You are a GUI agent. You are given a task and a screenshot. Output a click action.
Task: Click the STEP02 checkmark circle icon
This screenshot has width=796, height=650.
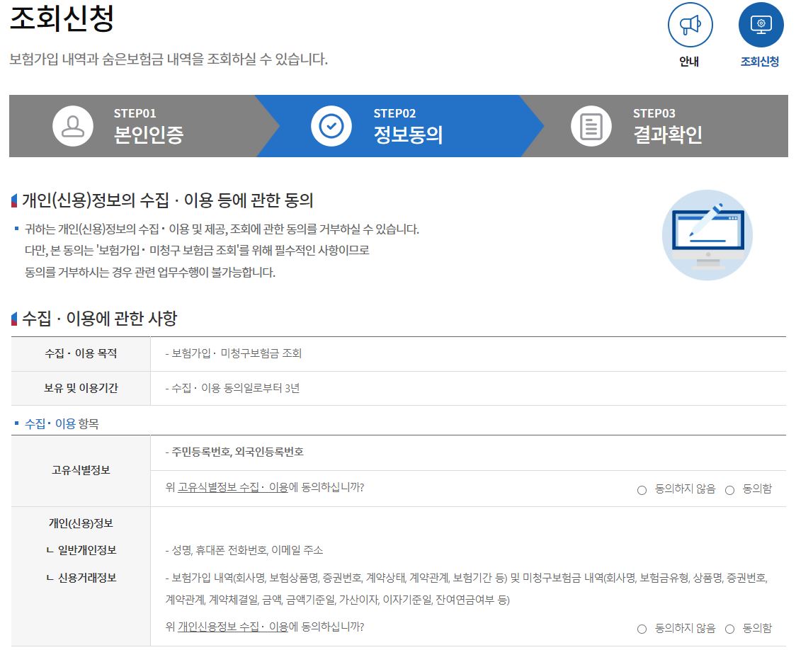click(330, 125)
